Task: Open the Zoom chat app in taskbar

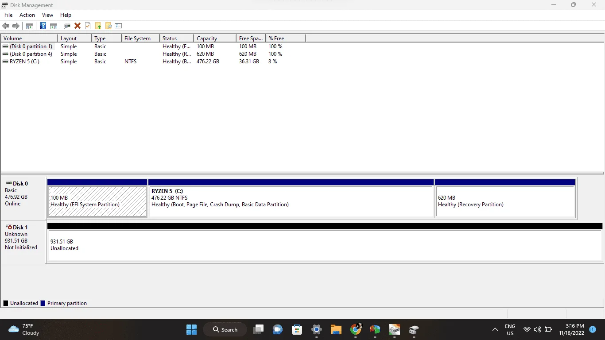Action: coord(278,329)
